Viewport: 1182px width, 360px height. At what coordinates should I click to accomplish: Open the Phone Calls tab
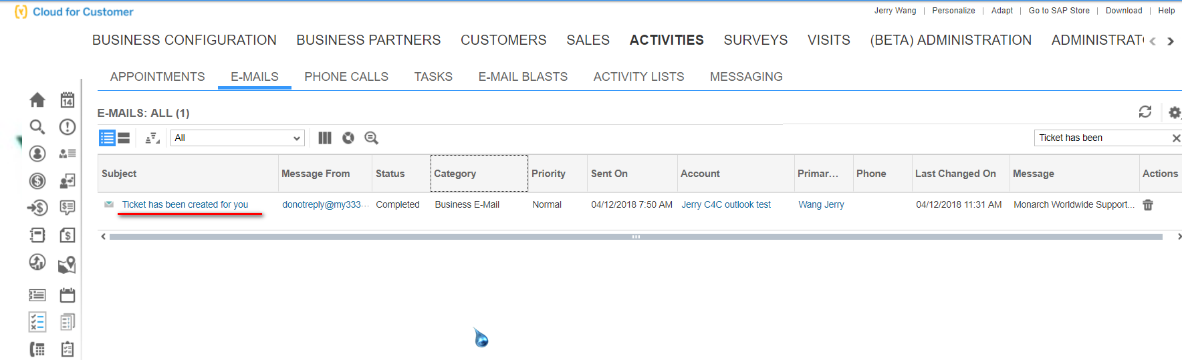pos(346,77)
